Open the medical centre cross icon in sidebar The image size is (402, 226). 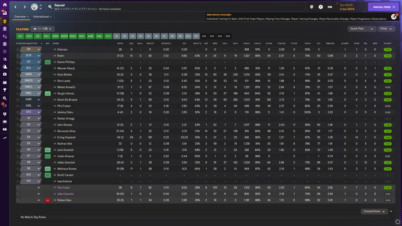coord(5,74)
